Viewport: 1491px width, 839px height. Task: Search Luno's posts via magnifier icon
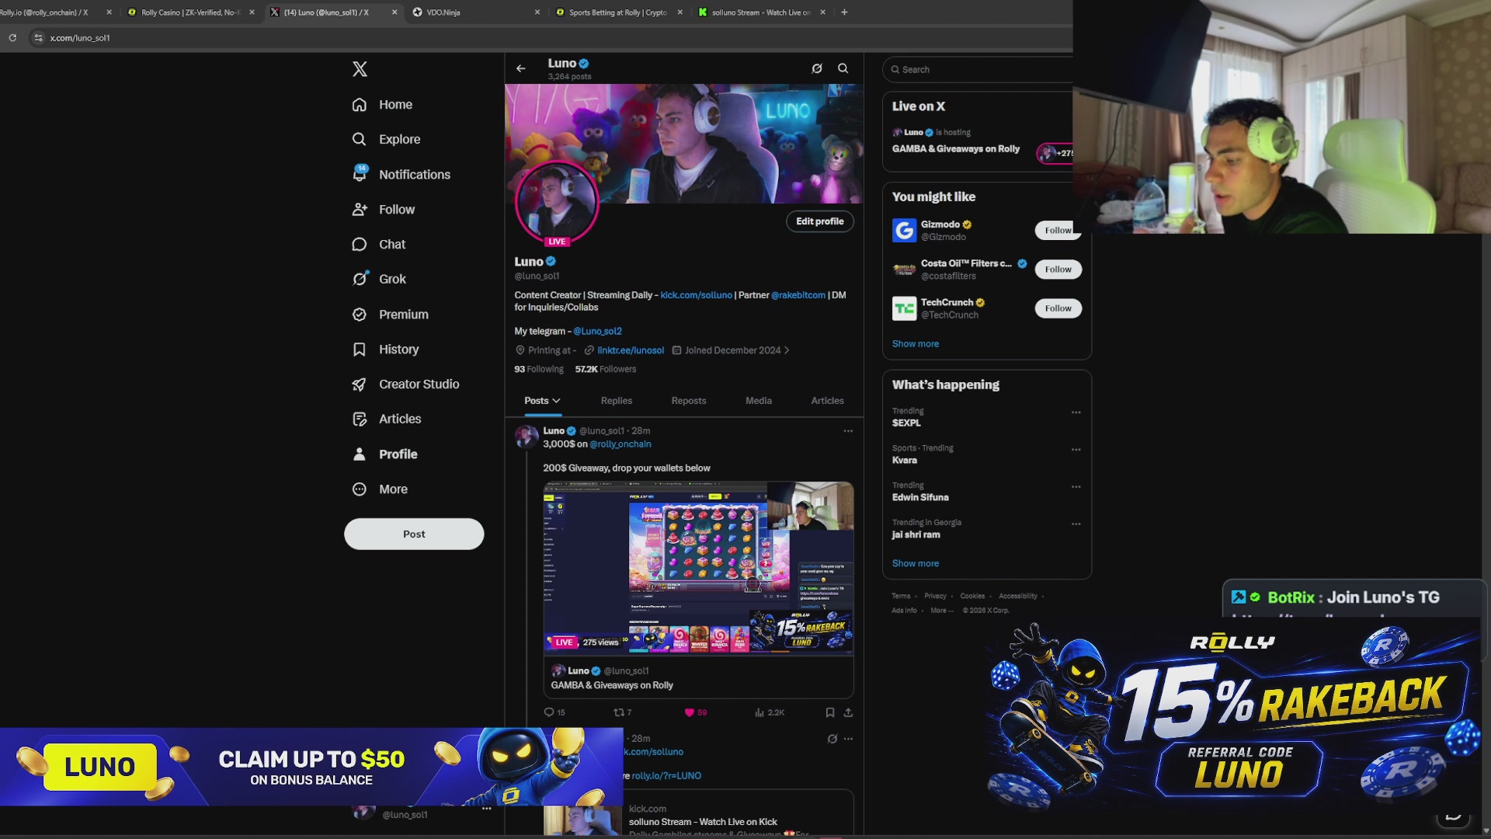(843, 68)
